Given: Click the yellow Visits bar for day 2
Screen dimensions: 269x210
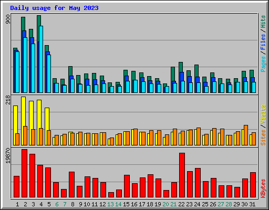Looking at the screenshot, I should pos(23,121).
